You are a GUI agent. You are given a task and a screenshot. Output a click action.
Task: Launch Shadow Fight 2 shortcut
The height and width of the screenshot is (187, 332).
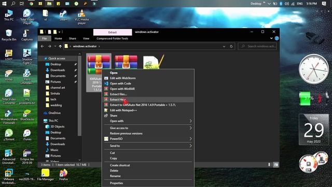(27, 57)
